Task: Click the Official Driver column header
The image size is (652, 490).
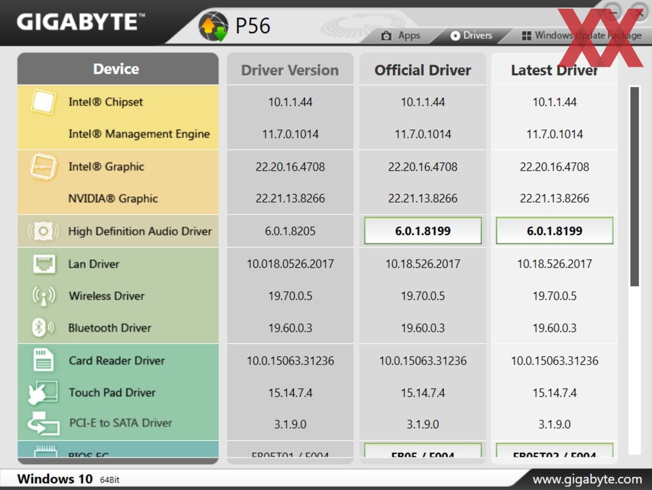Action: (423, 70)
